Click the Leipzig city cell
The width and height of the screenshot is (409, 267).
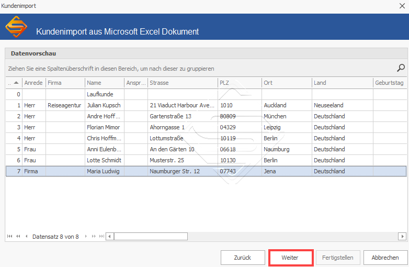[287, 127]
